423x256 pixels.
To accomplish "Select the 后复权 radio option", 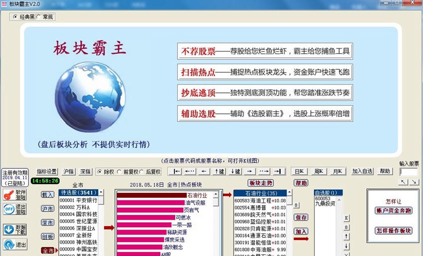I will coord(141,171).
